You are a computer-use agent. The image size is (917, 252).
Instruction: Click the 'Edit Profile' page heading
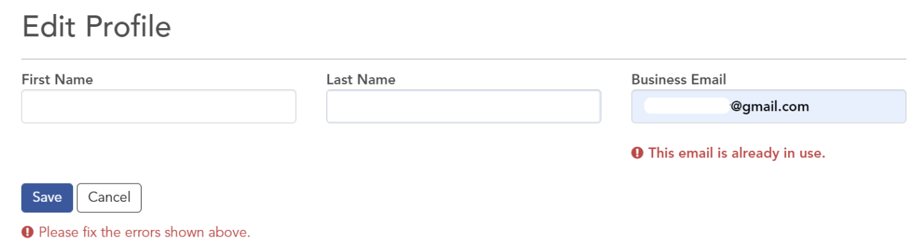[97, 27]
